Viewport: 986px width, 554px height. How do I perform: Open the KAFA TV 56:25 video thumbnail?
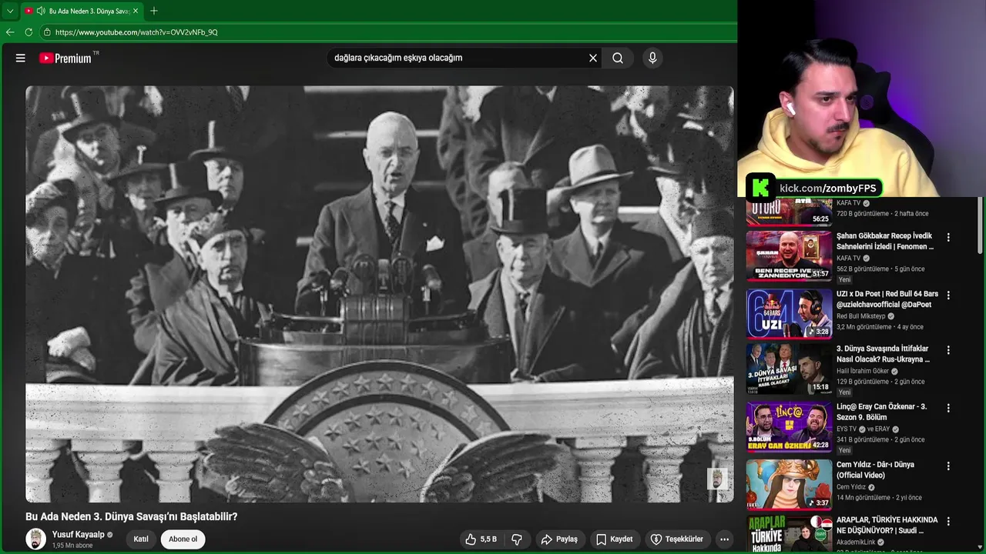click(789, 212)
